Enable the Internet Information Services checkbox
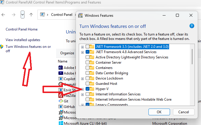The height and width of the screenshot is (125, 201). pyautogui.click(x=87, y=94)
